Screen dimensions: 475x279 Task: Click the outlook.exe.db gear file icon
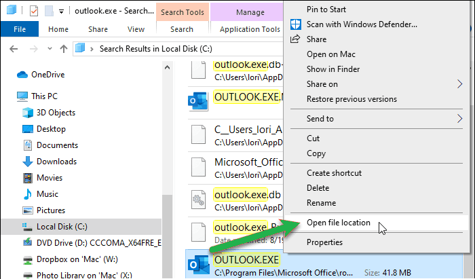tap(198, 200)
